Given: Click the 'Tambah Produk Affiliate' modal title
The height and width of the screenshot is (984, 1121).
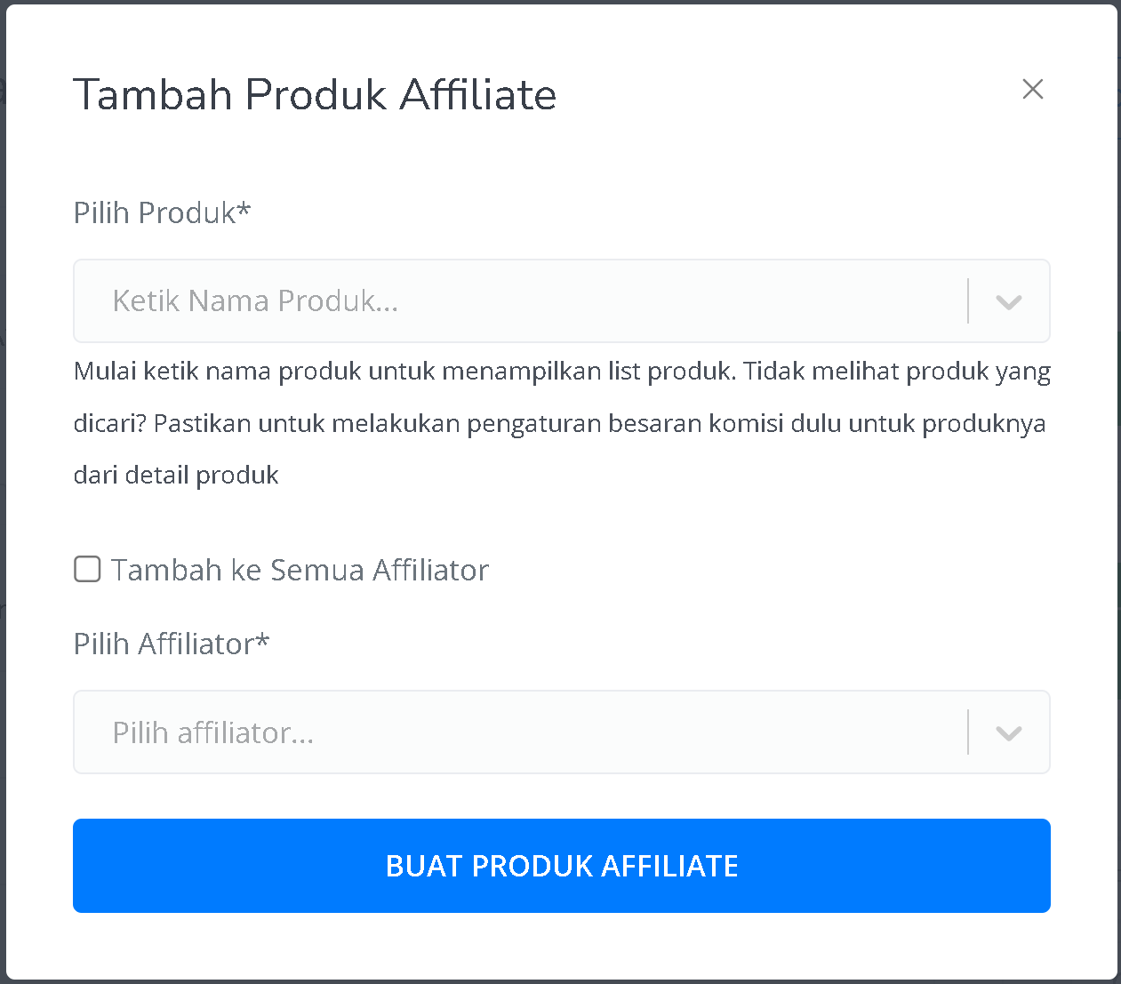Looking at the screenshot, I should [315, 94].
